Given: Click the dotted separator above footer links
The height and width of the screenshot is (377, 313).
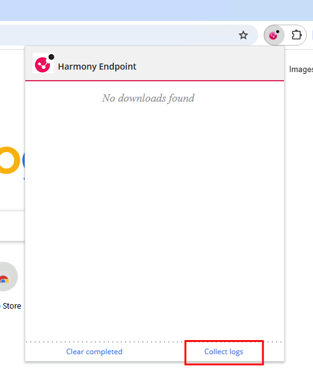Looking at the screenshot, I should (154, 342).
